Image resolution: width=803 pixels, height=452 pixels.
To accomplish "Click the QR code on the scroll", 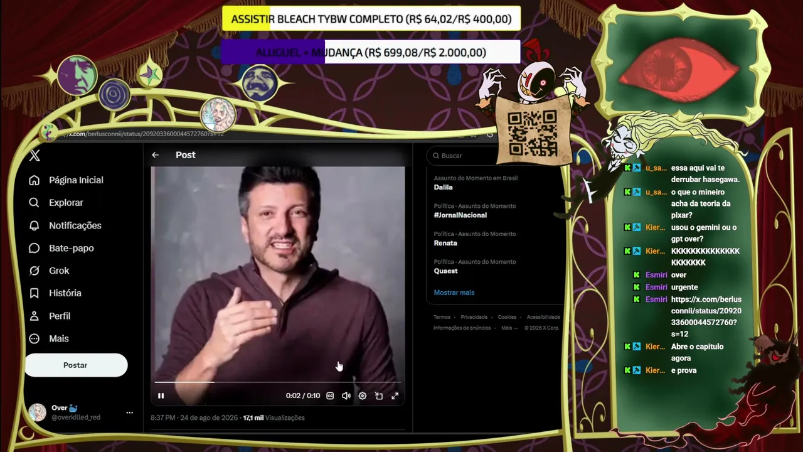I will coord(532,133).
